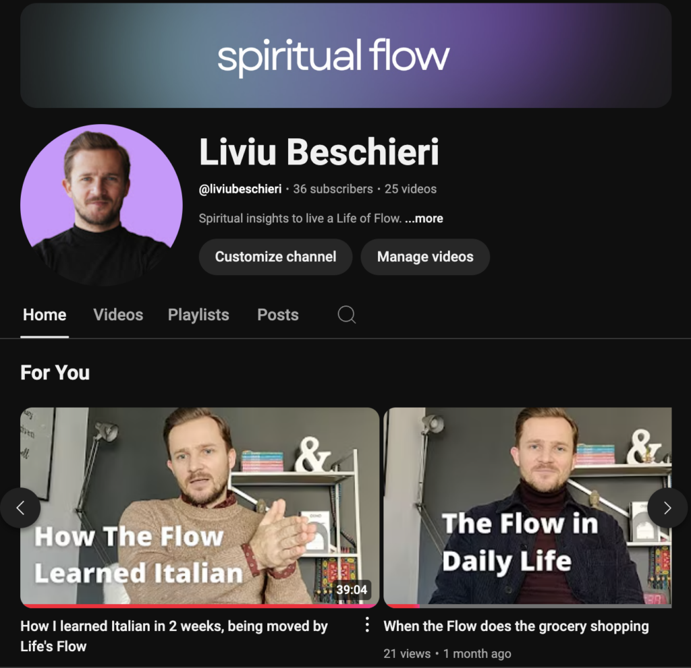Click the spiritual flow channel banner
Image resolution: width=691 pixels, height=668 pixels.
tap(346, 55)
